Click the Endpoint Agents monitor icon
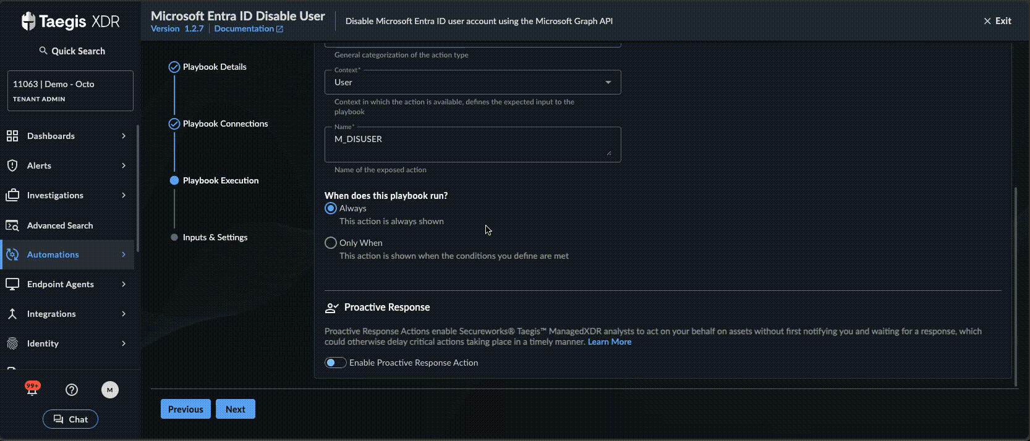The image size is (1030, 441). point(12,284)
